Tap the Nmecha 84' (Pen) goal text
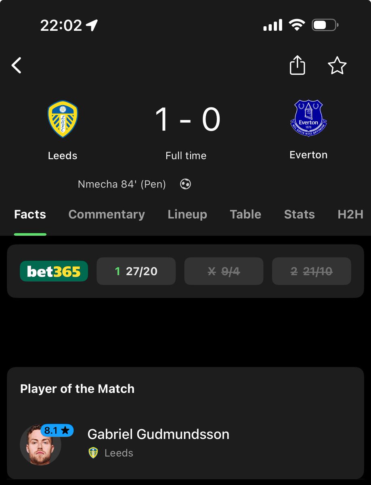The width and height of the screenshot is (371, 485). tap(122, 184)
